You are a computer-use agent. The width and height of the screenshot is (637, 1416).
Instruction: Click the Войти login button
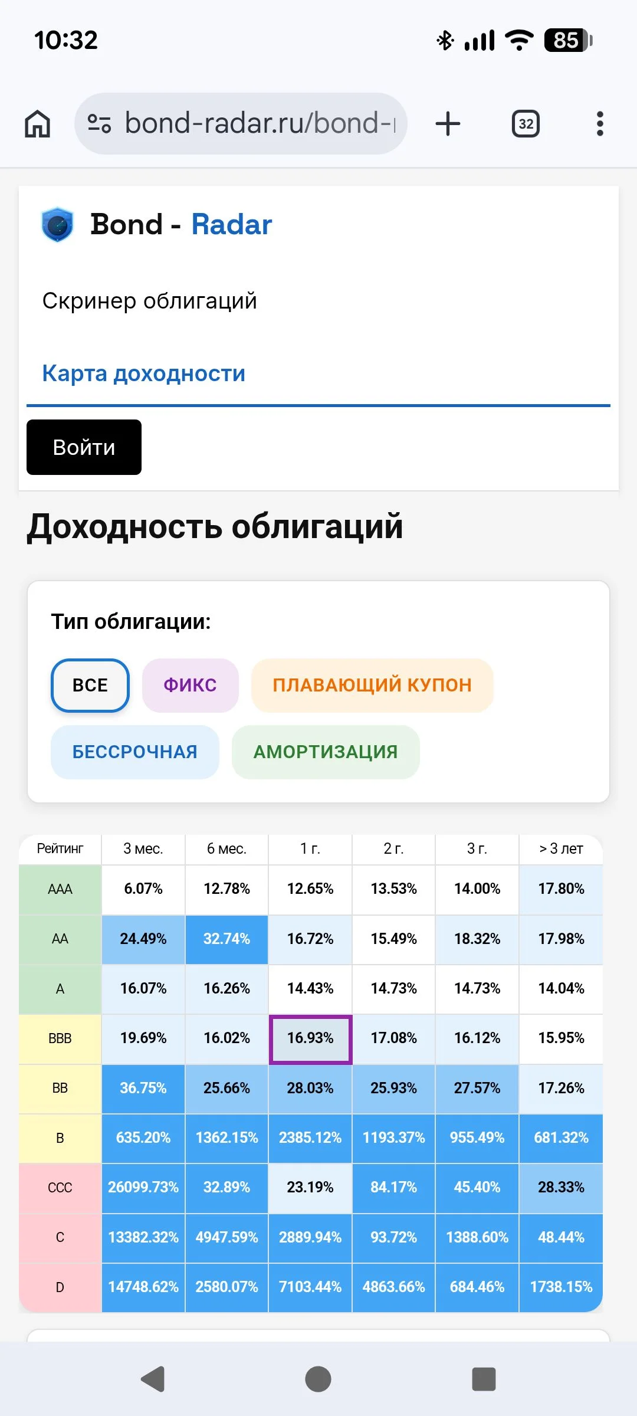pos(84,447)
